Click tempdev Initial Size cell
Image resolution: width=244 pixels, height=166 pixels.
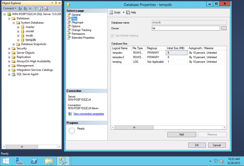(x=177, y=53)
